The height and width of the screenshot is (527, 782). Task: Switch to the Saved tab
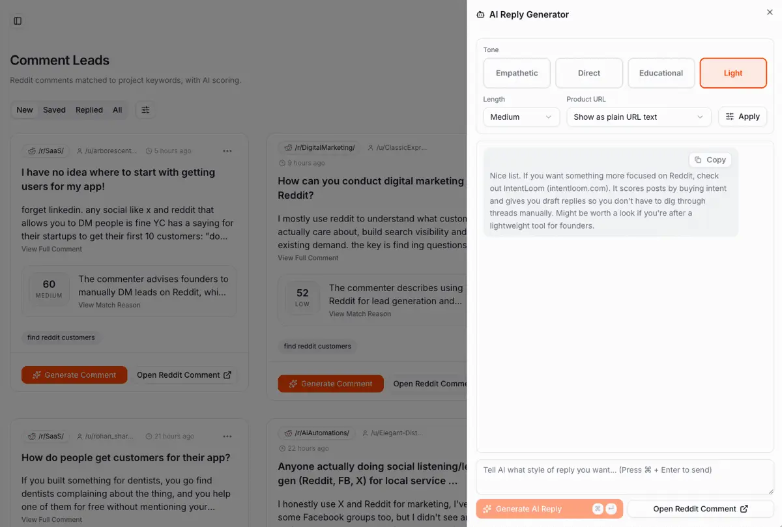click(x=54, y=110)
